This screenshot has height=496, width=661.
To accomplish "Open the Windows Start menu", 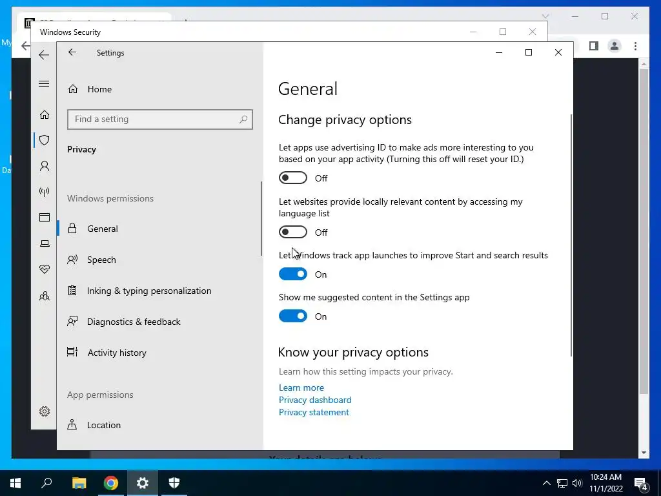I will [x=15, y=483].
